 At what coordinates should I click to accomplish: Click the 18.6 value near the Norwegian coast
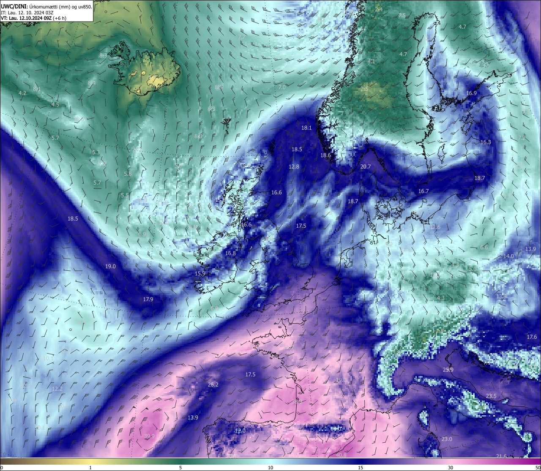click(x=325, y=155)
